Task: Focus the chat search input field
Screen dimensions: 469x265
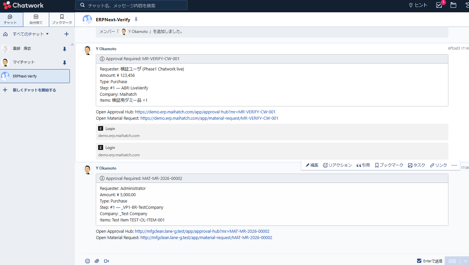Action: [131, 5]
